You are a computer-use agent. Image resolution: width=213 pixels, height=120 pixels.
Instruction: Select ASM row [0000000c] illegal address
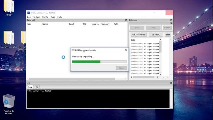pos(145,53)
